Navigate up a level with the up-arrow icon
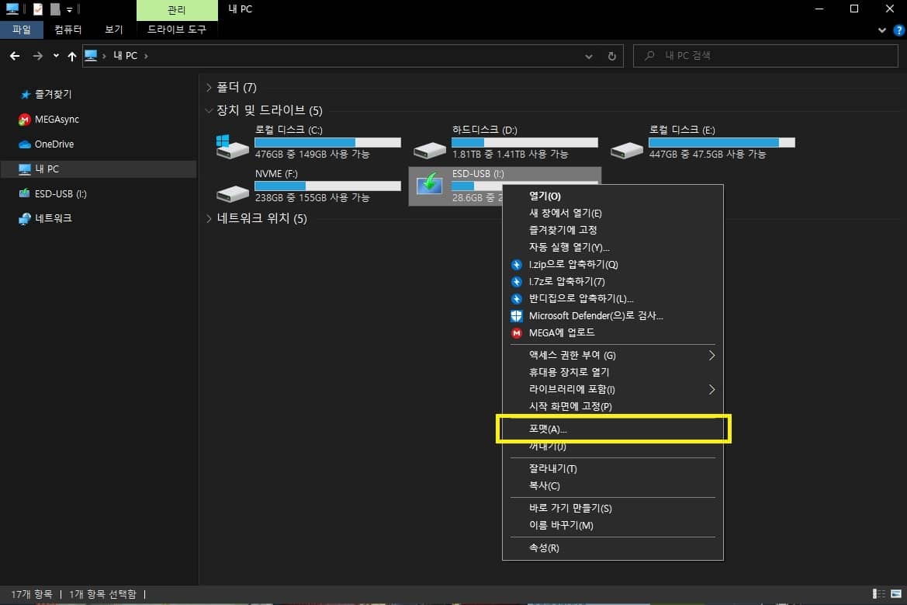The height and width of the screenshot is (605, 907). 72,55
